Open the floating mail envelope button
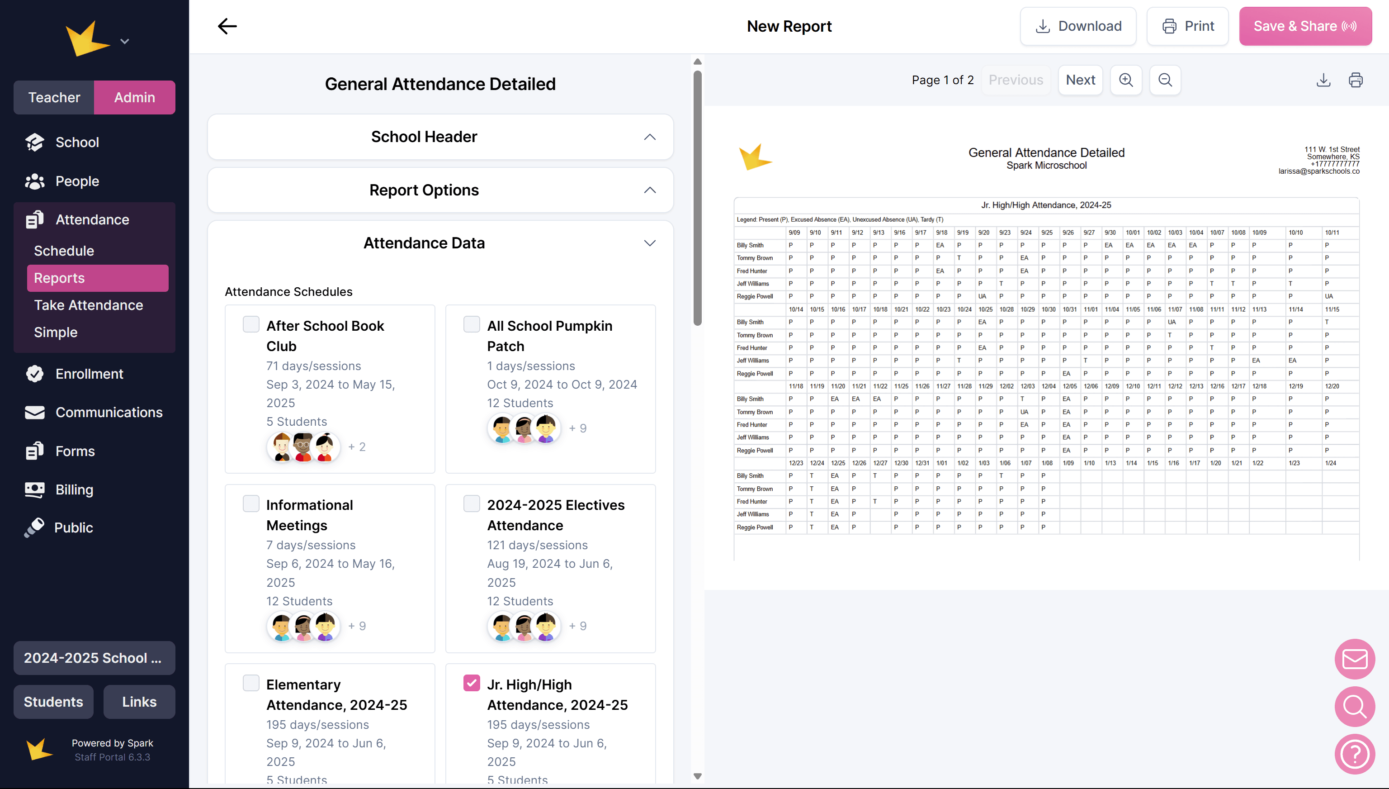1389x789 pixels. click(1355, 659)
